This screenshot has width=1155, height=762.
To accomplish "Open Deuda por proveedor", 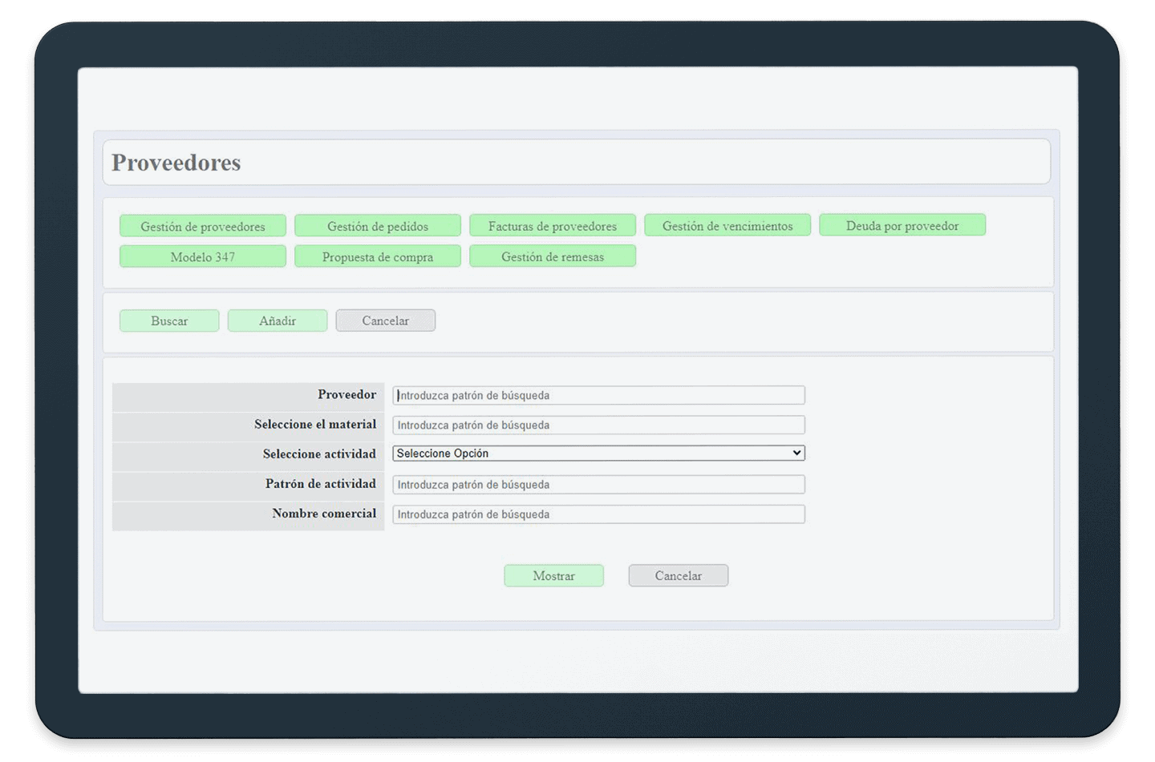I will click(902, 226).
